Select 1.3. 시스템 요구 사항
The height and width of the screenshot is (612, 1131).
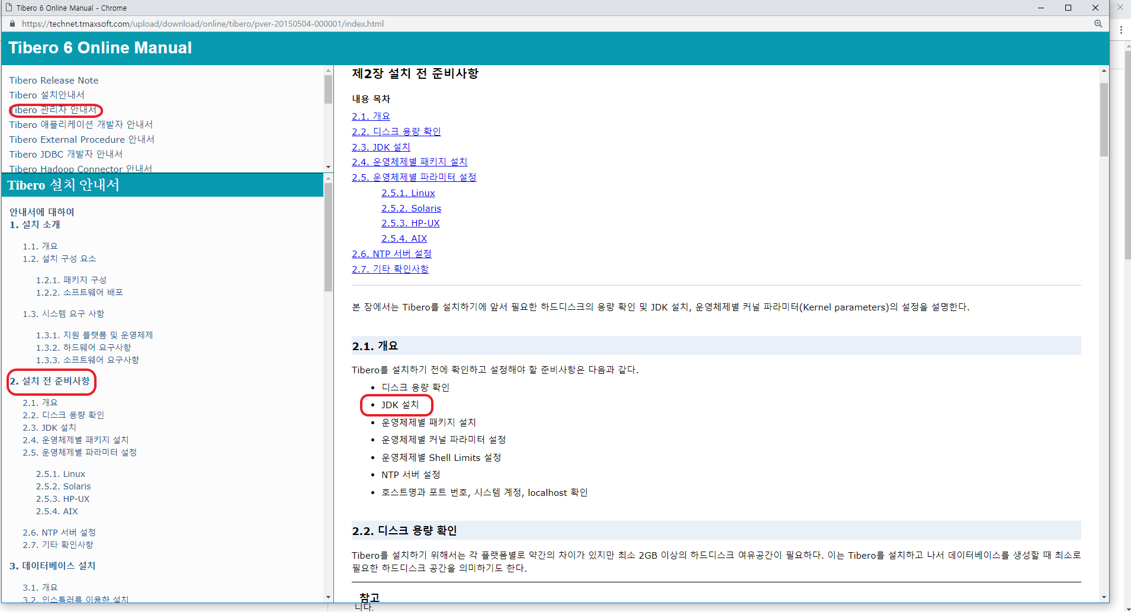(x=63, y=313)
